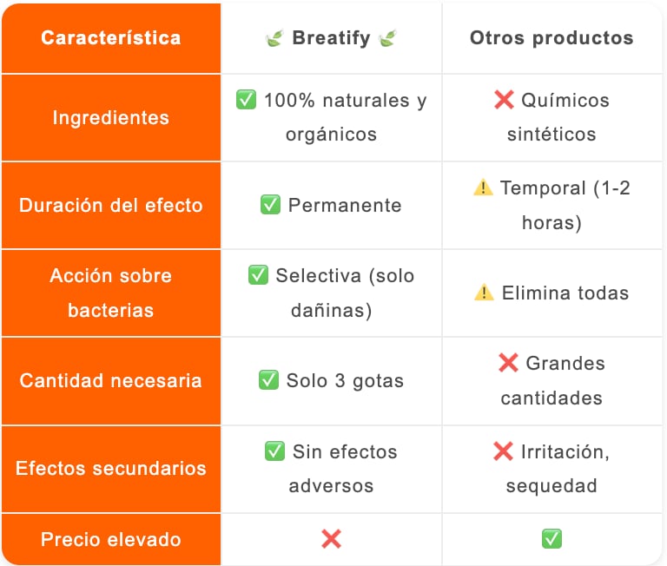Select the Característica header cell
667x566 pixels.
click(111, 38)
